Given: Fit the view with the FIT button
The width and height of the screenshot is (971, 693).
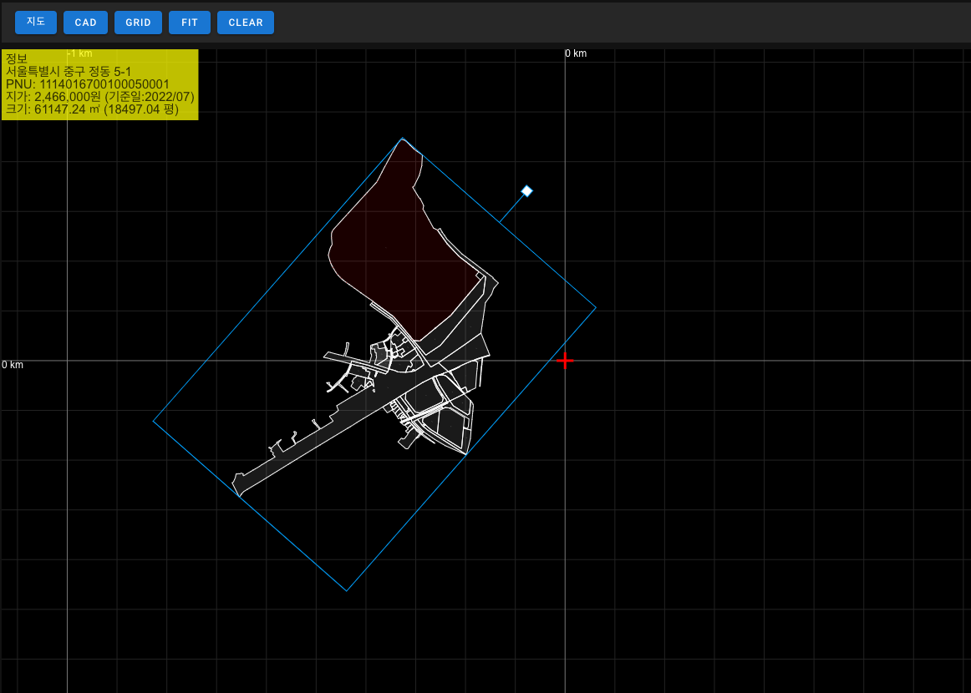Looking at the screenshot, I should click(x=190, y=23).
